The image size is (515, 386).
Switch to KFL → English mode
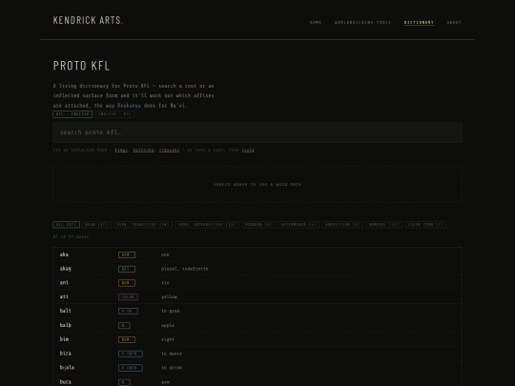click(72, 114)
